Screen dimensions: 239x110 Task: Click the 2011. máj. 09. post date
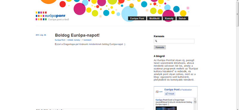click(41, 35)
